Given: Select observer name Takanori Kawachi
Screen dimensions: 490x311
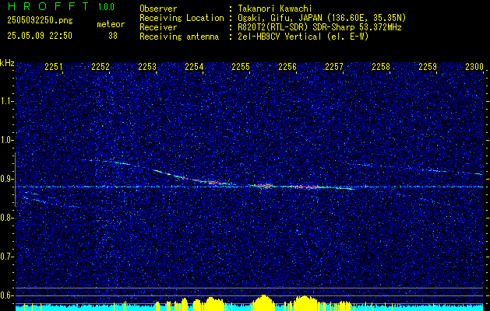Looking at the screenshot, I should click(275, 9).
